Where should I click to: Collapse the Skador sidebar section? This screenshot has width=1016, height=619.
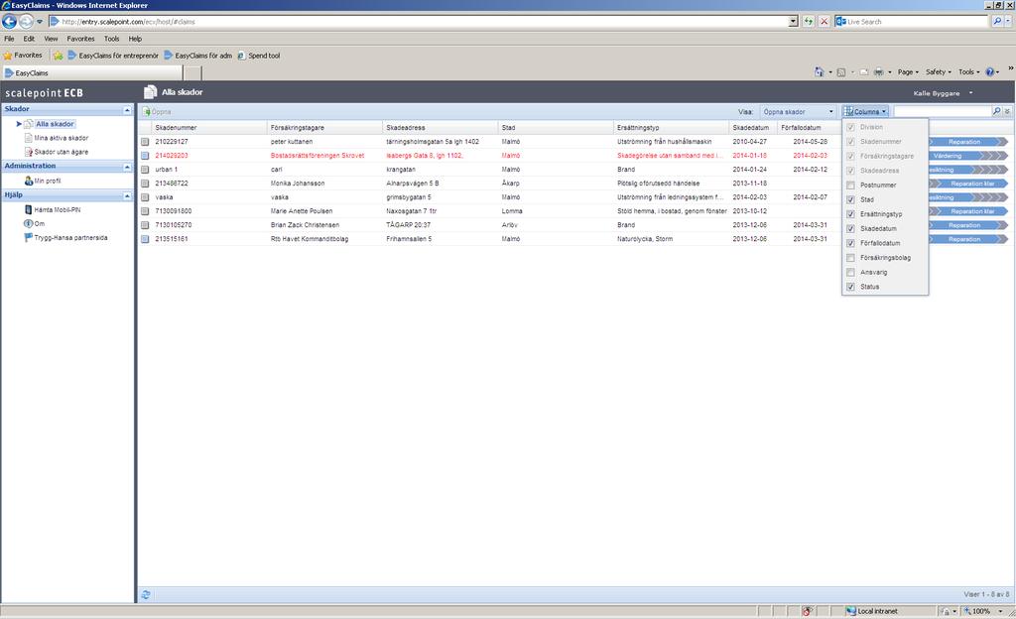[x=127, y=110]
